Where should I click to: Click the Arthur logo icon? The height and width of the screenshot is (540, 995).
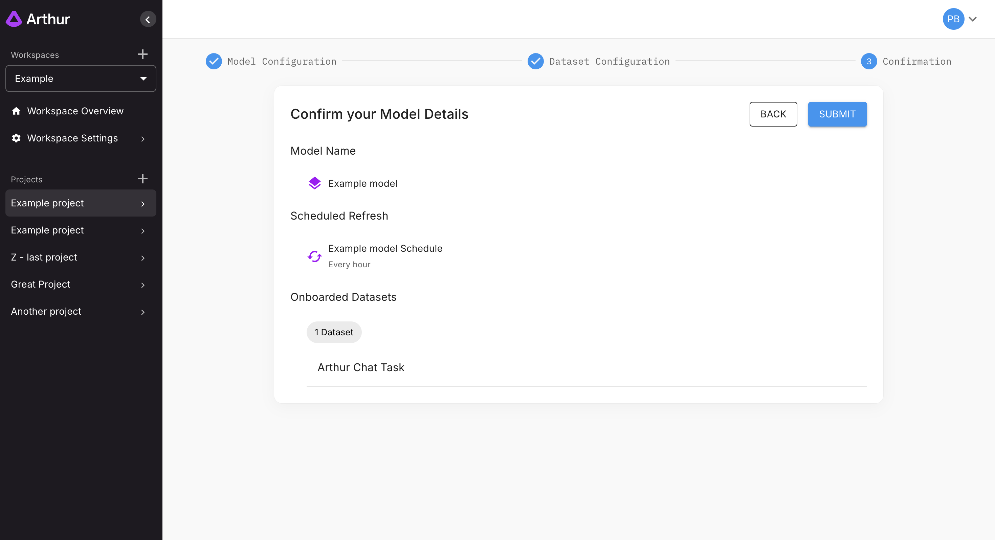pyautogui.click(x=14, y=19)
